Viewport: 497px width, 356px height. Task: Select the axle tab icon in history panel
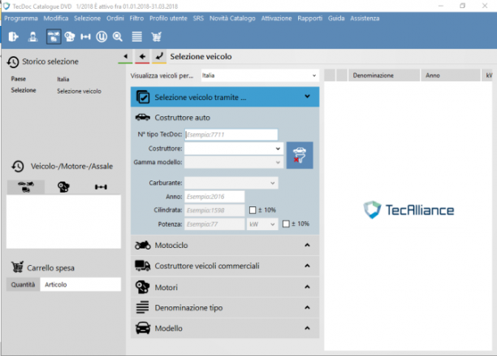[101, 187]
